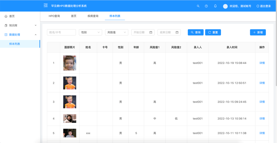
Task: Click timestamp 2022-10-19 15:08:44
Action: (232, 63)
